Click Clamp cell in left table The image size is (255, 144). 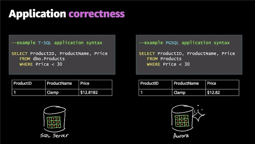pyautogui.click(x=53, y=92)
